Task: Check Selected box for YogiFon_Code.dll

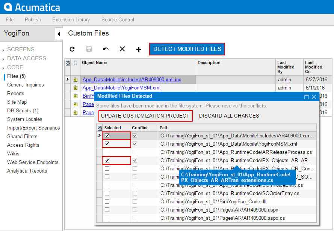Action: coord(107,201)
